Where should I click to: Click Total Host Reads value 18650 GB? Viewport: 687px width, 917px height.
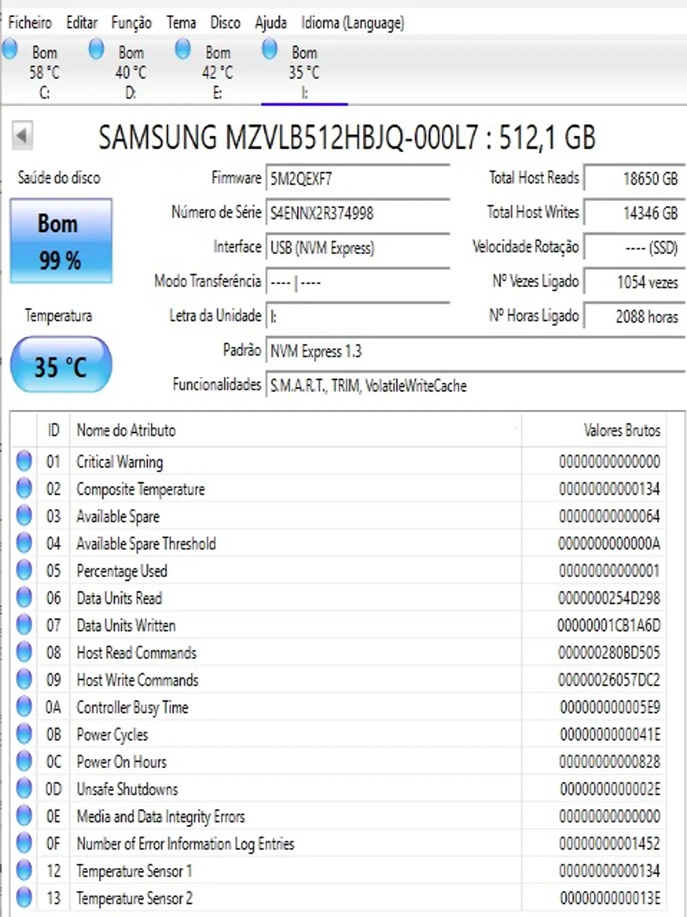click(x=634, y=179)
